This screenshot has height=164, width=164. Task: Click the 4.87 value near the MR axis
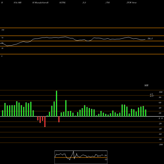(x=152, y=96)
